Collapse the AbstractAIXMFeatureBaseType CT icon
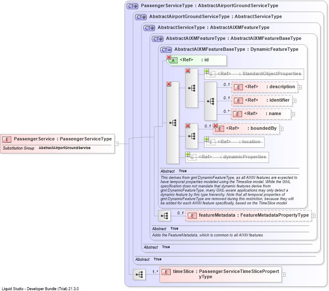Image resolution: width=329 pixels, height=291 pixels. pyautogui.click(x=166, y=50)
